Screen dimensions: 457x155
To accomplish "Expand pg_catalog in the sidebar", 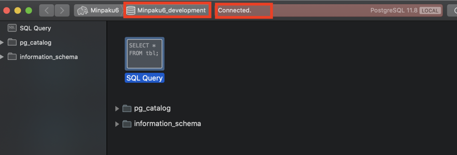I will point(2,42).
